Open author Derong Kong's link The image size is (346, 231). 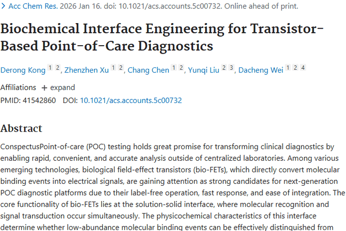tap(23, 70)
